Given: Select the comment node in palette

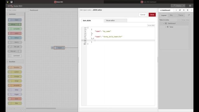Looking at the screenshot, I should 15,56.
